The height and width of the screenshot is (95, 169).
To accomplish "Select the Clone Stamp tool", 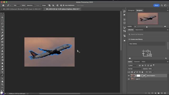I will (x=2, y=51).
